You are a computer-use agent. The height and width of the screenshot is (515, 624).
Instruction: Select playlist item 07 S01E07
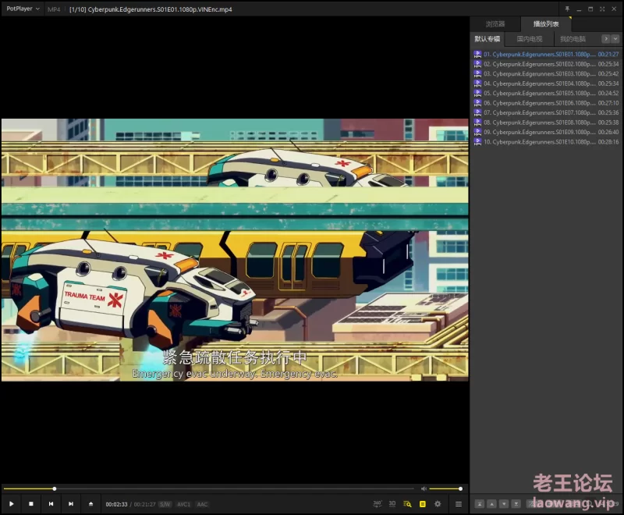546,112
